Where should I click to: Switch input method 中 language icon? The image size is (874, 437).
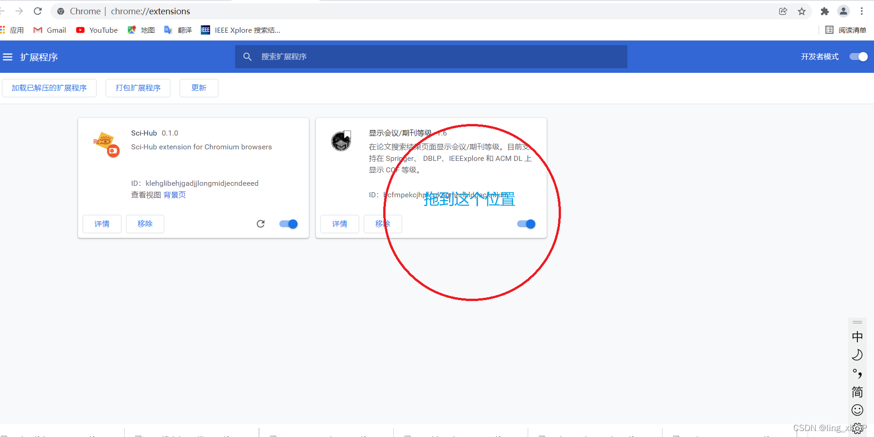857,337
